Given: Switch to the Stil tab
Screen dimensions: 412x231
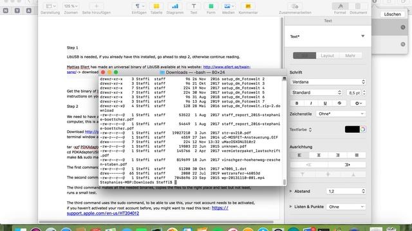Looking at the screenshot, I should 304,56.
